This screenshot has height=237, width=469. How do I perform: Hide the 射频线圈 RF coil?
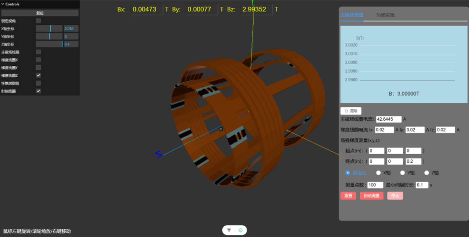coord(38,91)
